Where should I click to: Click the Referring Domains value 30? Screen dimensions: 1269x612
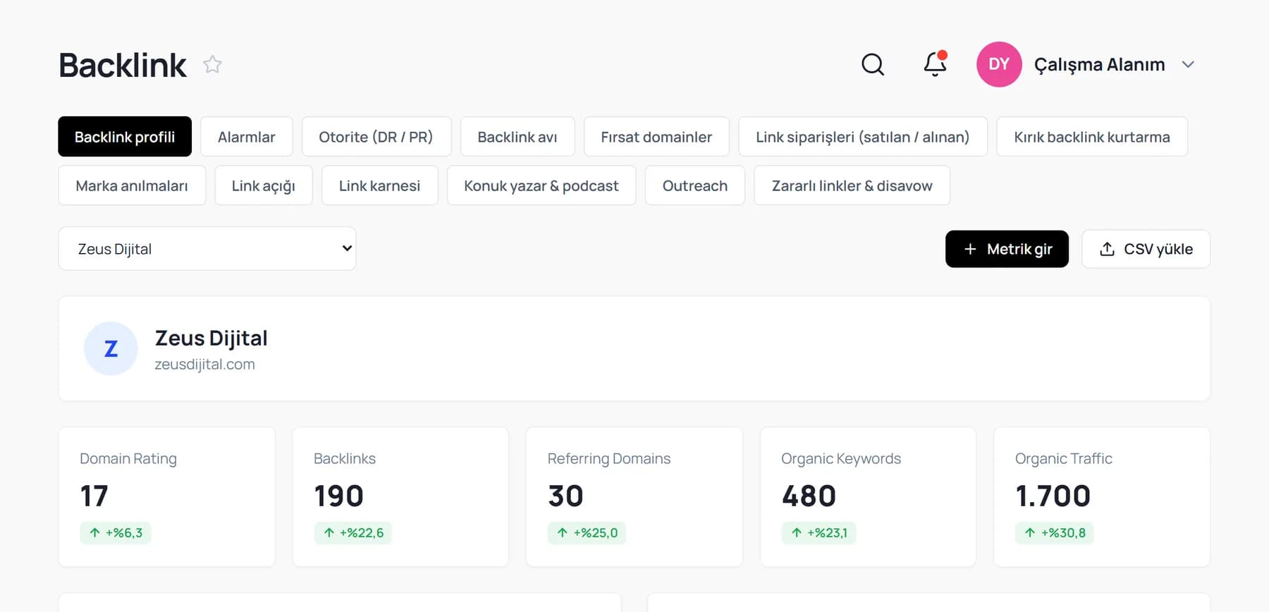[566, 496]
